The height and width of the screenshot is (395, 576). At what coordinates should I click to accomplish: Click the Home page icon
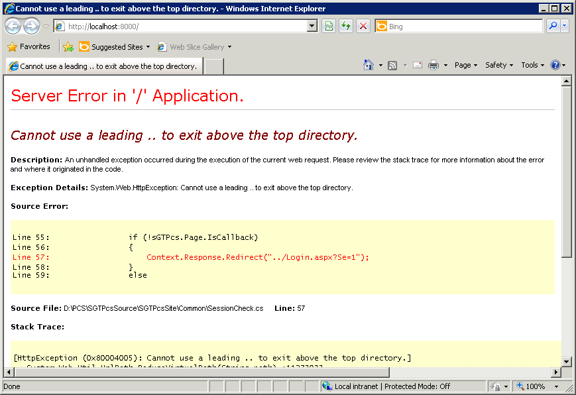369,65
